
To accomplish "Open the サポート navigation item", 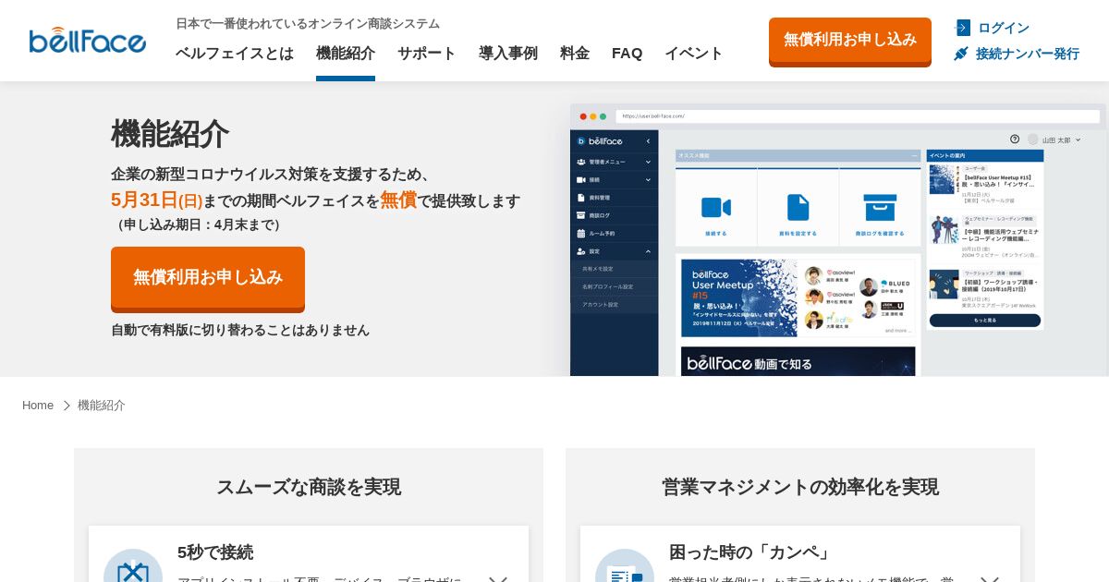I will pyautogui.click(x=427, y=53).
